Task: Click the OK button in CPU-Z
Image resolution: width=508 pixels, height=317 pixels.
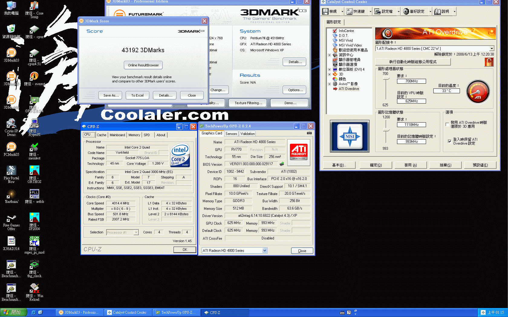Action: point(185,250)
